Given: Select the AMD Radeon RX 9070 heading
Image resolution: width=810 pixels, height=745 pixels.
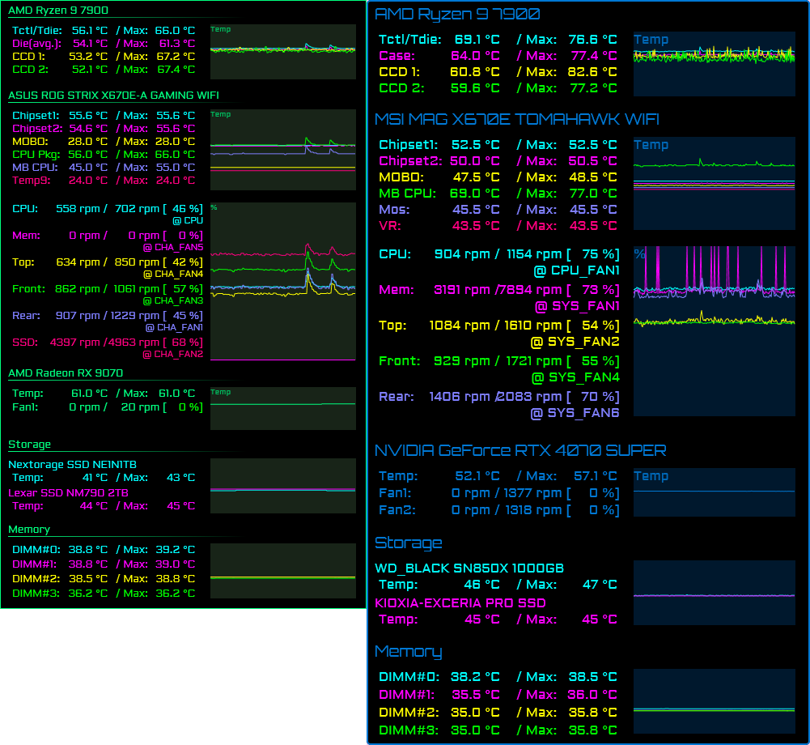Looking at the screenshot, I should [x=66, y=372].
